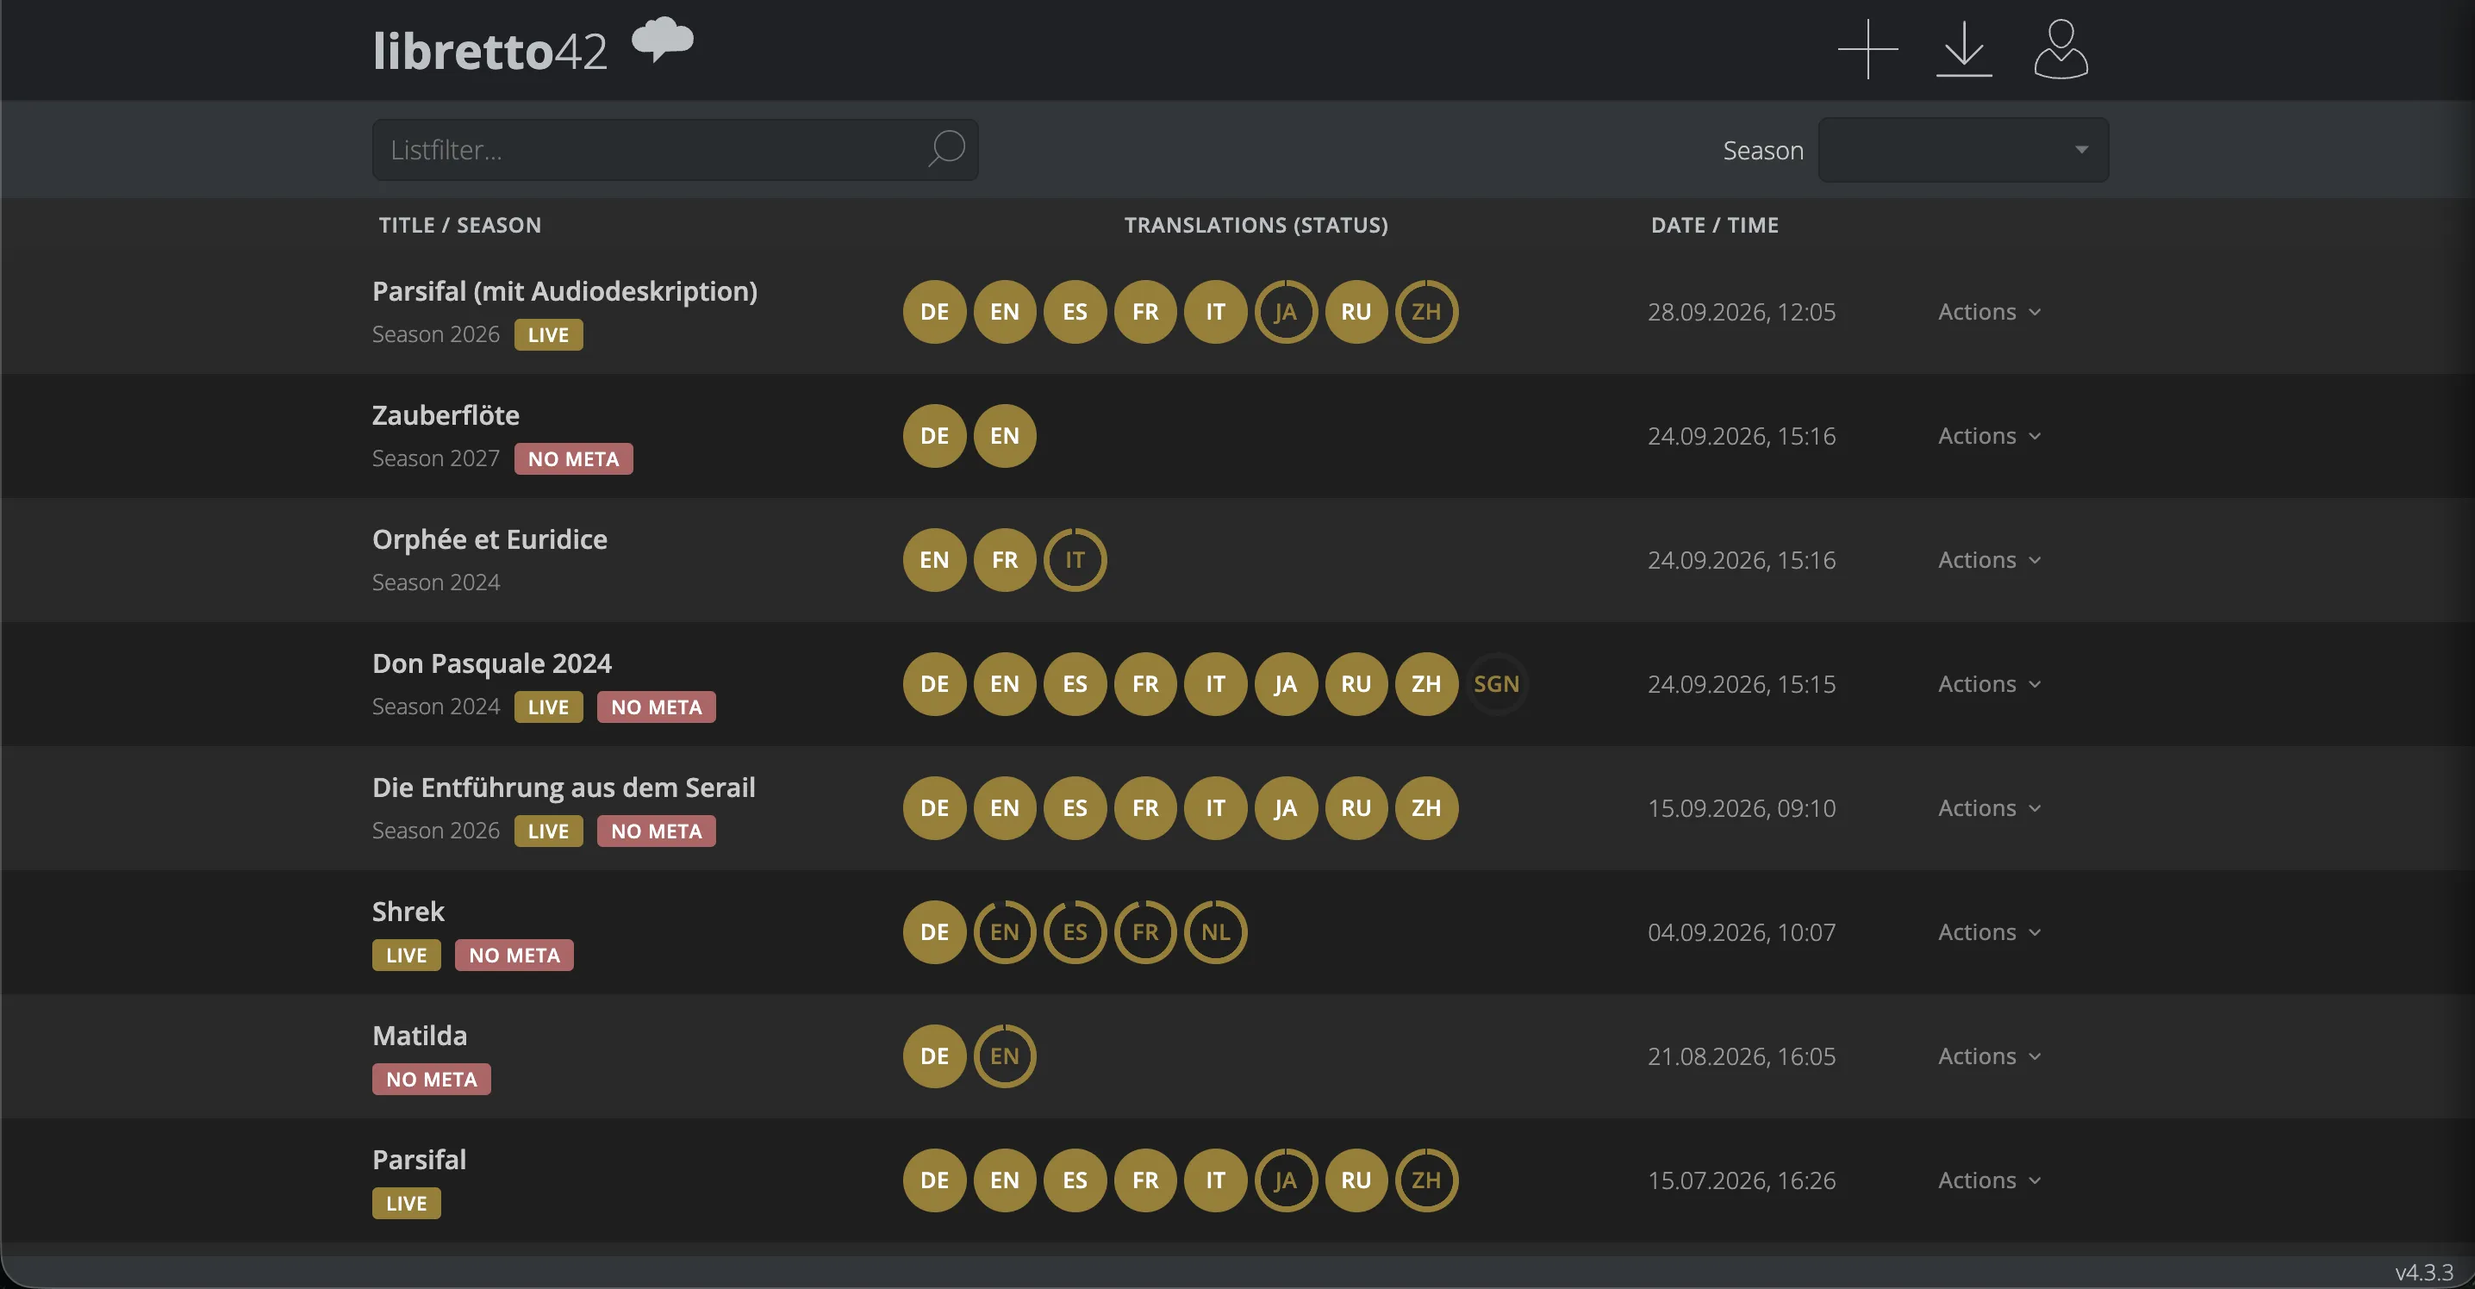The height and width of the screenshot is (1289, 2475).
Task: Open the Don Pasquale 2024 title
Action: 492,663
